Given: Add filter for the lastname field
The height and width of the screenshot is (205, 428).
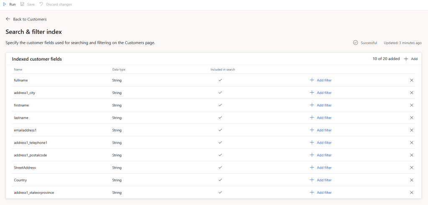Looking at the screenshot, I should tap(320, 118).
